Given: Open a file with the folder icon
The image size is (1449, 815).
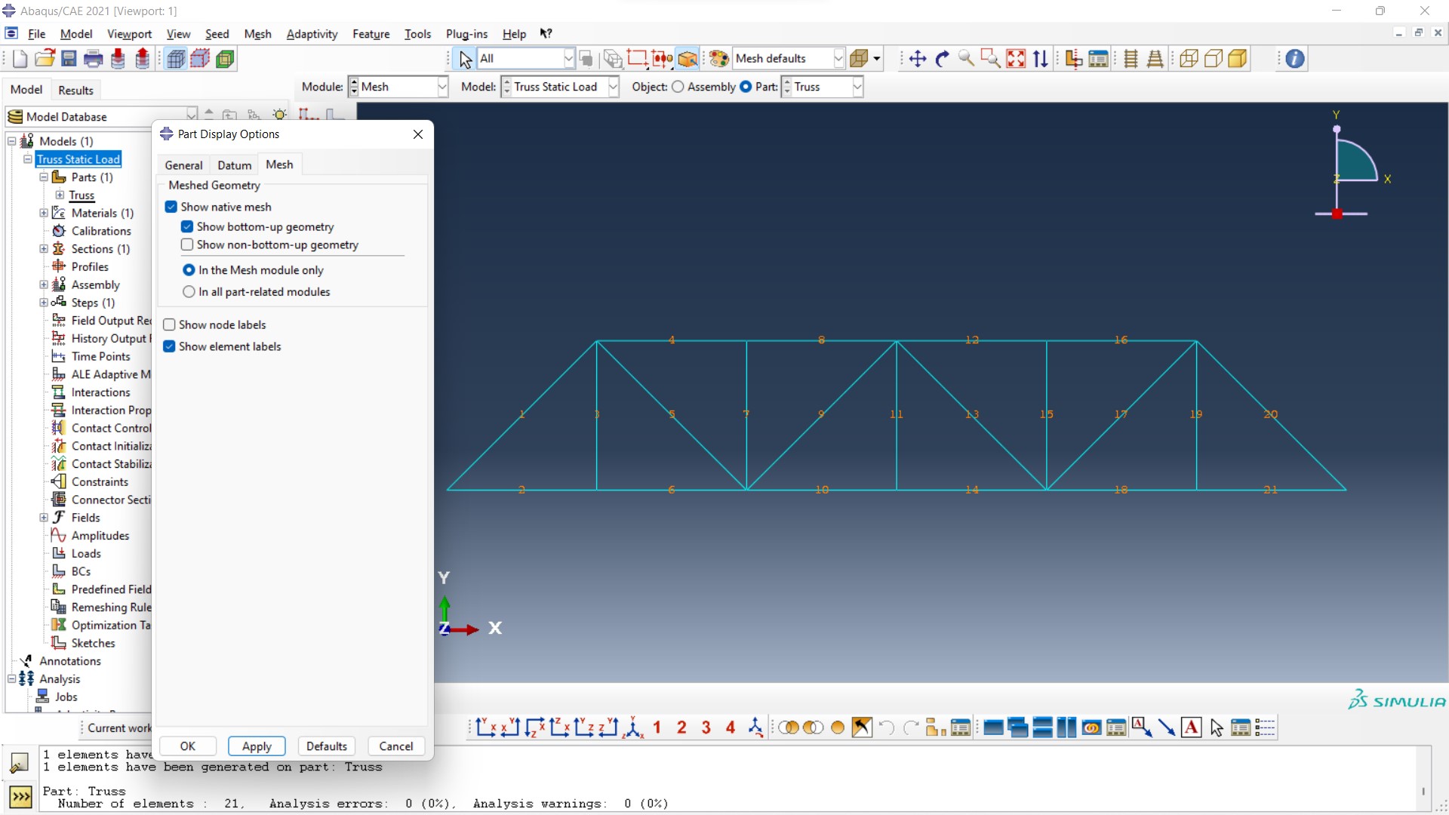Looking at the screenshot, I should click(x=45, y=59).
